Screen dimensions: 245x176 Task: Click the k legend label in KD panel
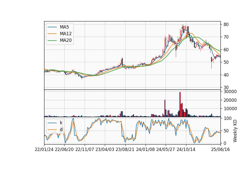61,123
